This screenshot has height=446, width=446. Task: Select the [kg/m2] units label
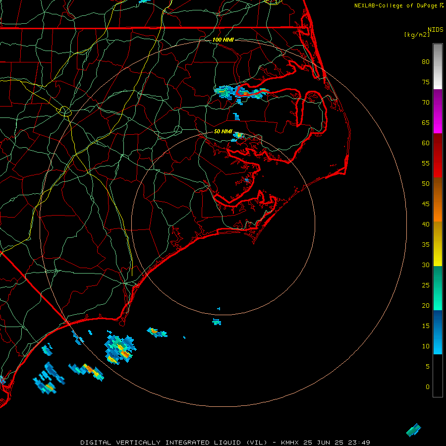pyautogui.click(x=417, y=35)
